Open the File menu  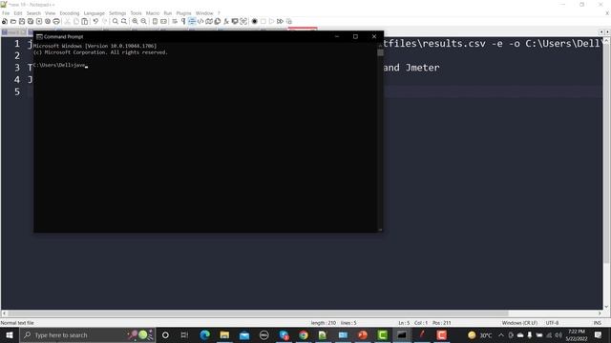(x=6, y=13)
